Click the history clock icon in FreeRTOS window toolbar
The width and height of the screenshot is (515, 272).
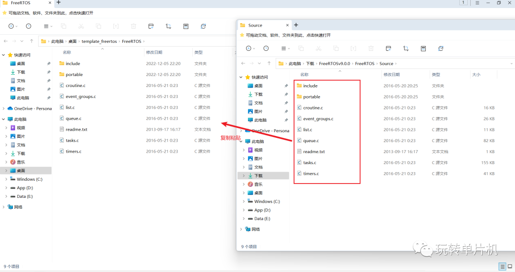point(29,26)
